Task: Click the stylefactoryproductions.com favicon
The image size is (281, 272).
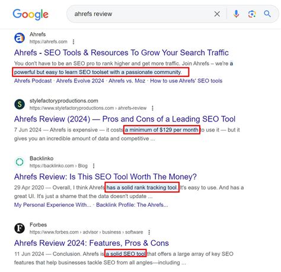Action: pos(20,104)
